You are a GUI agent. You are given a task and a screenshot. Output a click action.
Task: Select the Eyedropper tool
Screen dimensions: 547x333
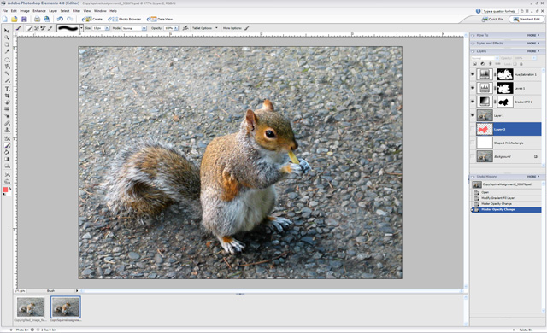click(x=7, y=51)
